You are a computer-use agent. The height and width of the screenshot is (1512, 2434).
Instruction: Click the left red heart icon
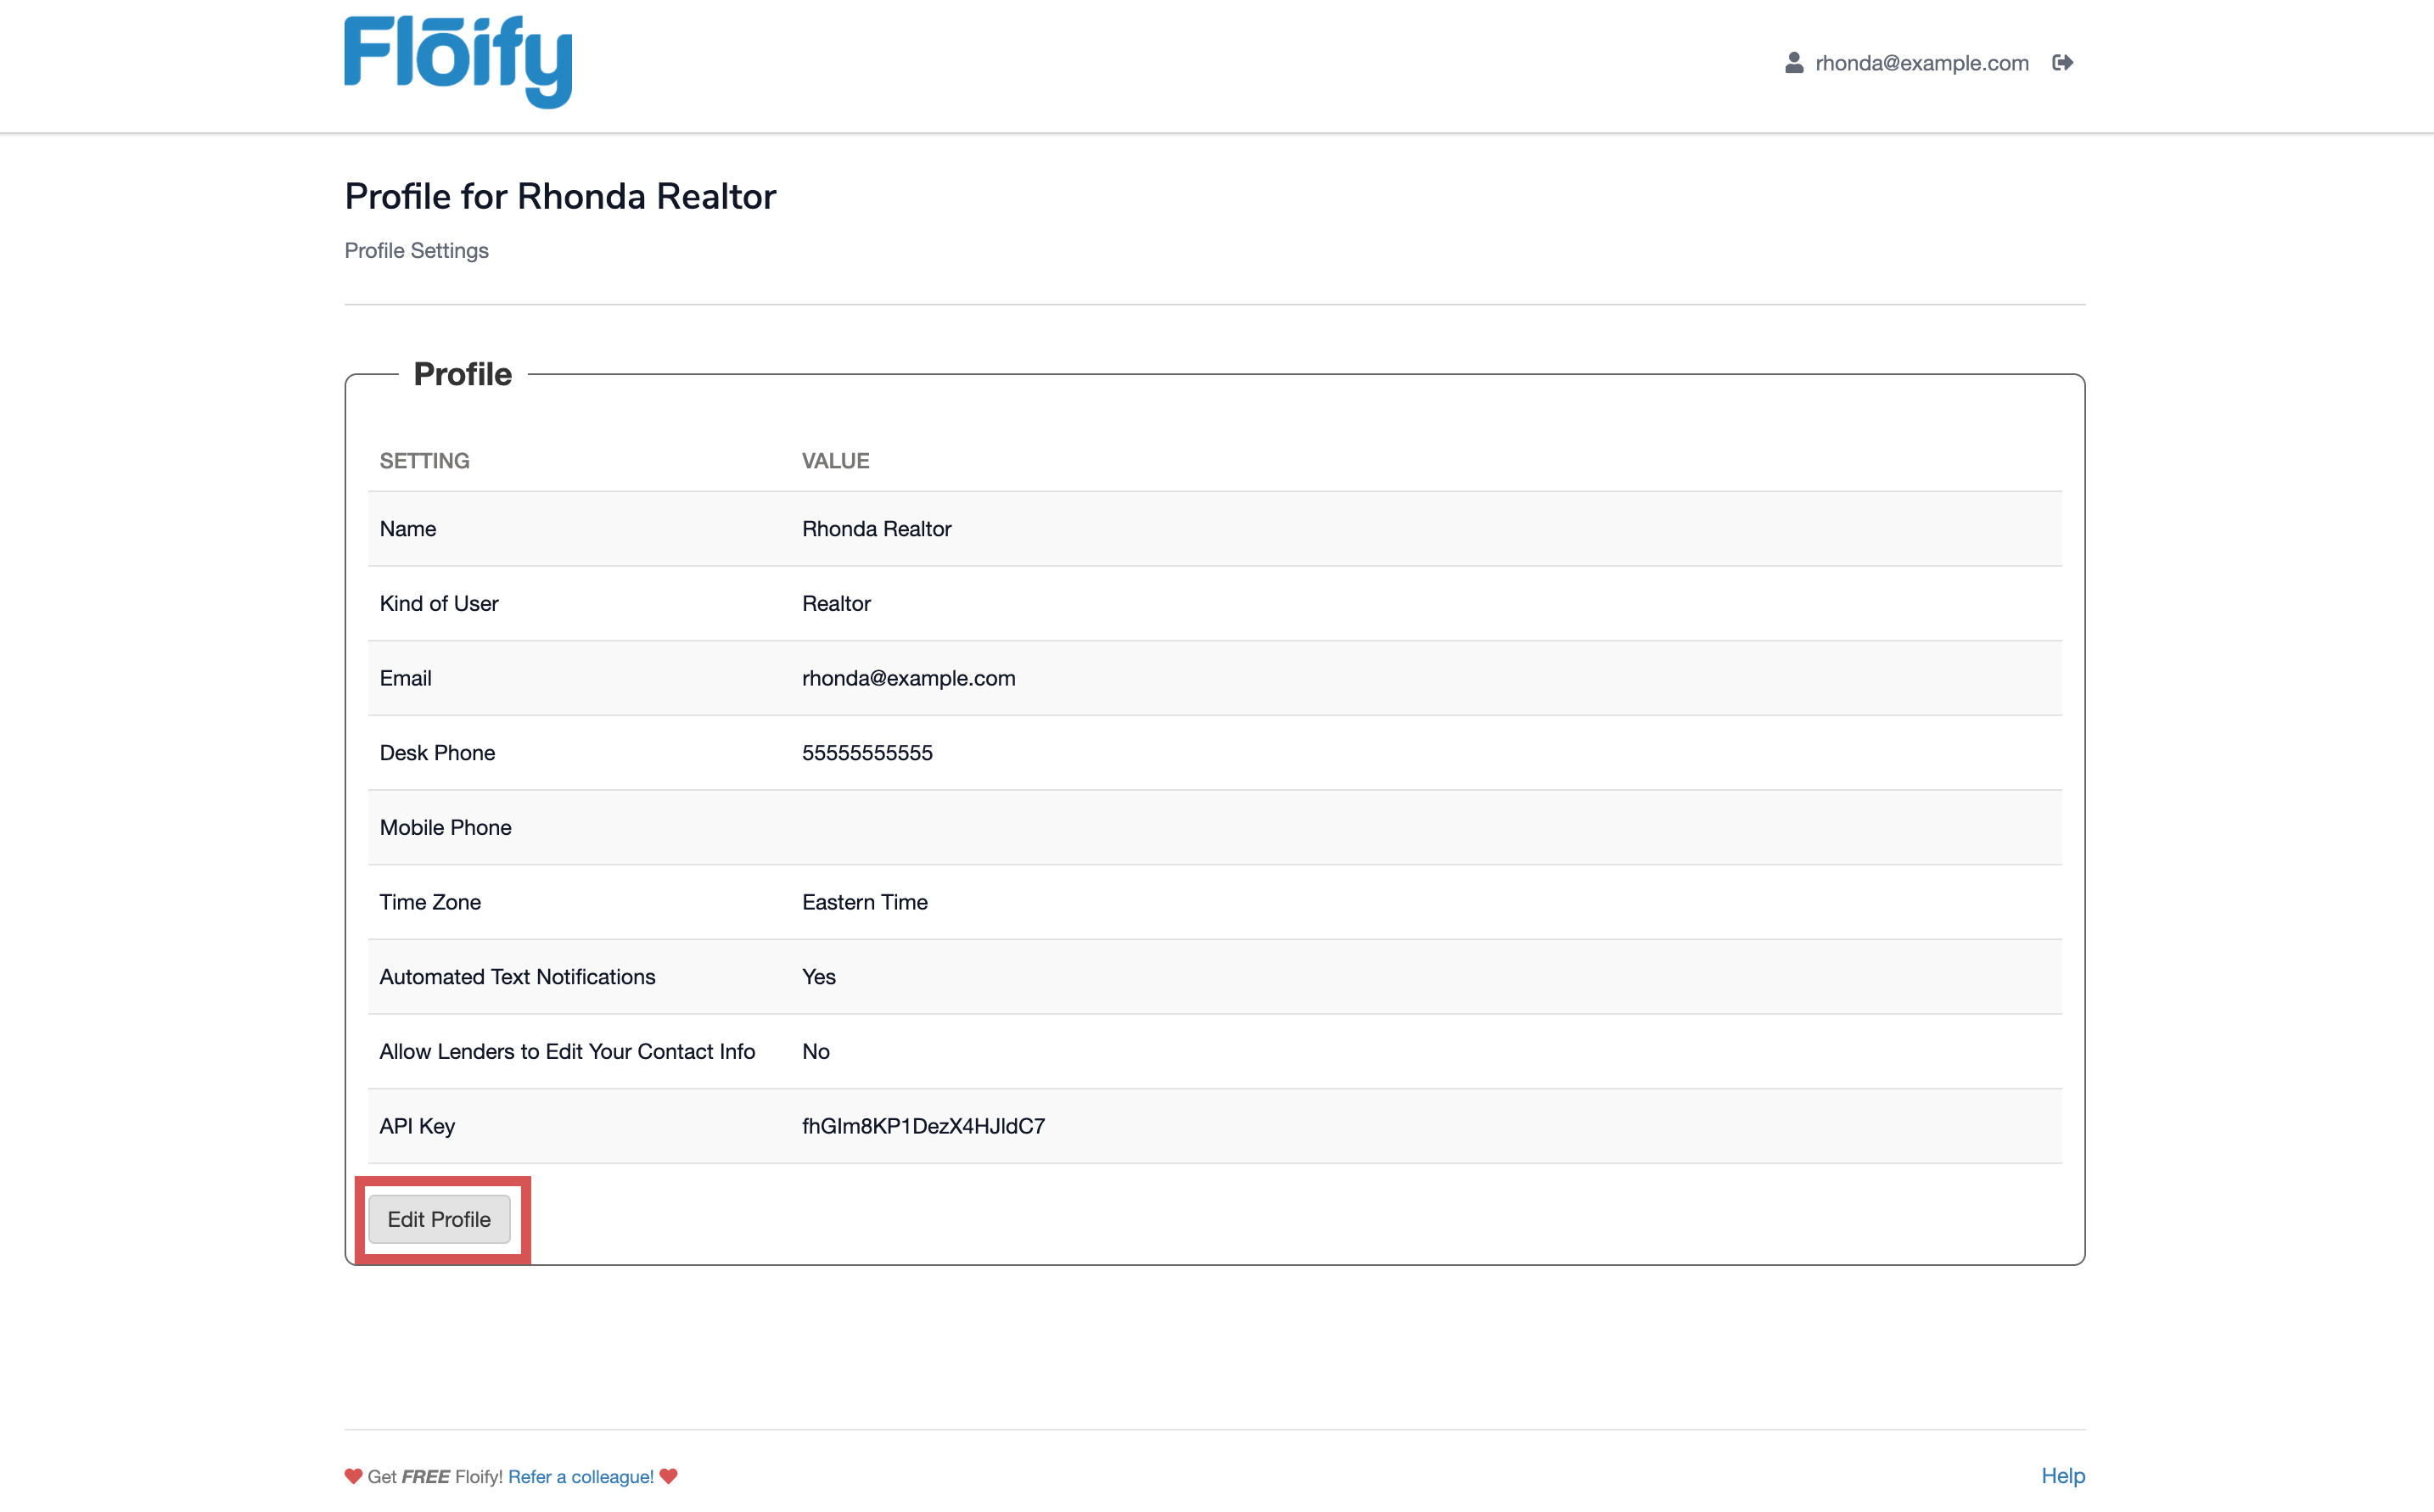click(x=353, y=1476)
